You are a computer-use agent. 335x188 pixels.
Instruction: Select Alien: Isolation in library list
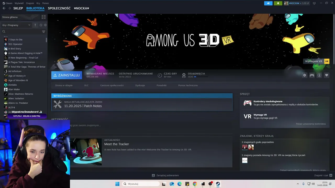(16, 98)
